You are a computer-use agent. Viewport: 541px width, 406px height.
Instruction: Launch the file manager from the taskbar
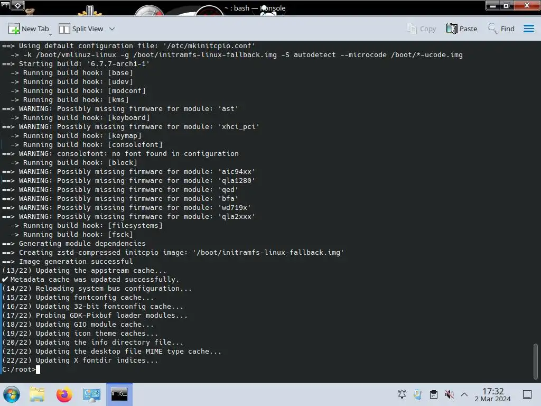37,394
